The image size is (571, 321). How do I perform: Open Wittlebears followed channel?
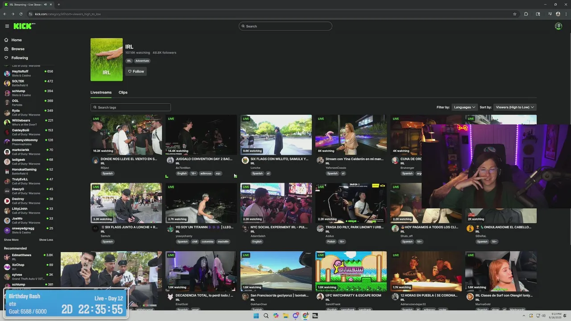(x=28, y=122)
